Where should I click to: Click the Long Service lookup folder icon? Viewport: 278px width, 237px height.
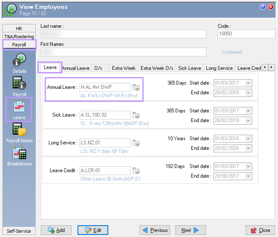point(136,143)
